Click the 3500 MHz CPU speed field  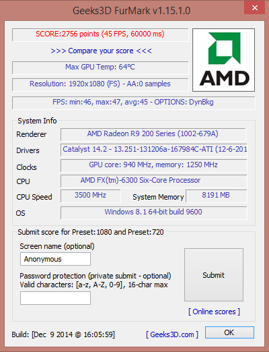coord(91,196)
